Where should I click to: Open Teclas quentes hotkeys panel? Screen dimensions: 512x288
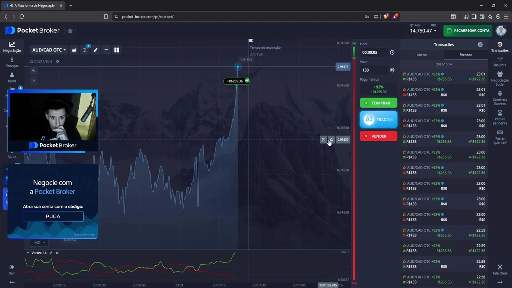coord(500,137)
